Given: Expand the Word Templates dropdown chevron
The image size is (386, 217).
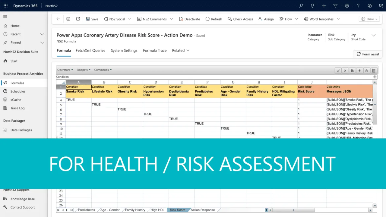Looking at the screenshot, I should [x=338, y=19].
